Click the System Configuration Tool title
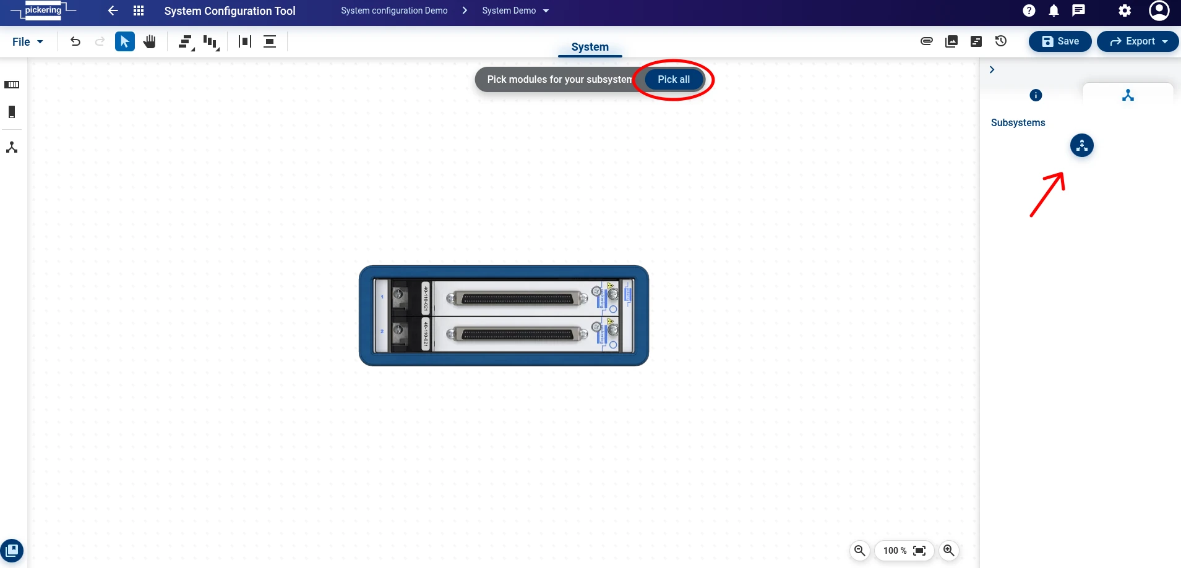 (x=230, y=11)
